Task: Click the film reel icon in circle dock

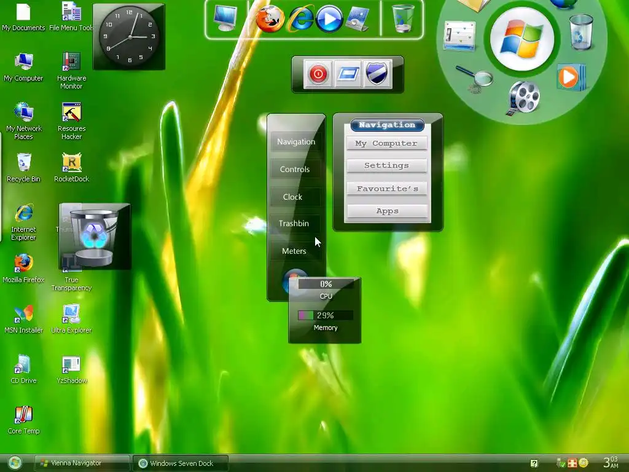Action: point(523,98)
